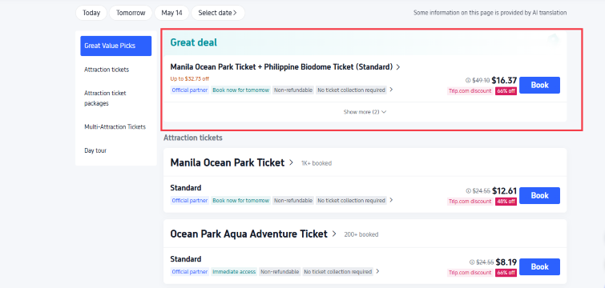Click the 200+ booked label
605x288 pixels.
(x=361, y=234)
